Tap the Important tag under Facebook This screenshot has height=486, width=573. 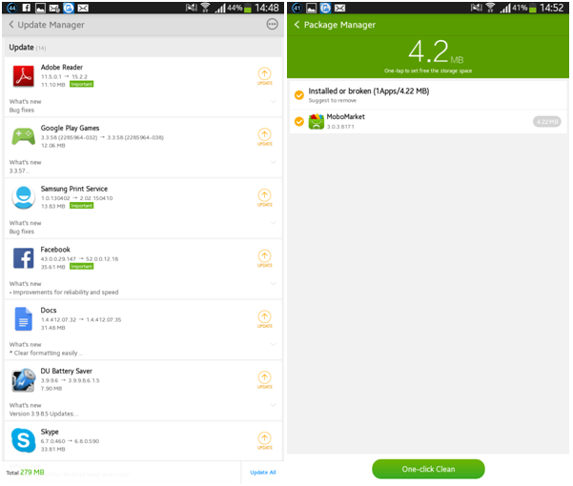coord(81,267)
